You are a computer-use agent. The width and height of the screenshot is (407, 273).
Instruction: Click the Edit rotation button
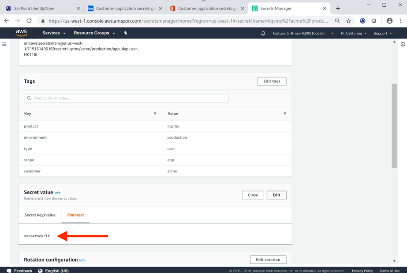(x=268, y=260)
